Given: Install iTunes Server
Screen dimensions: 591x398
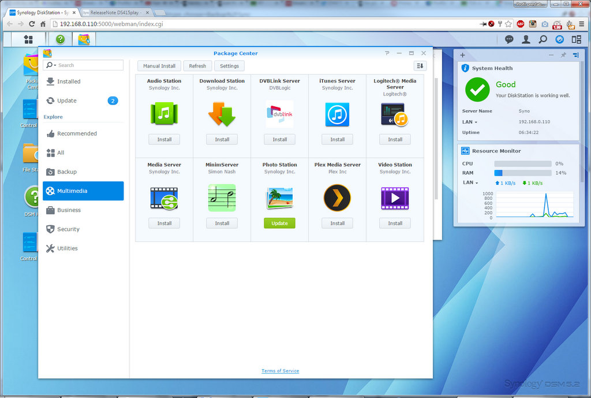Looking at the screenshot, I should tap(337, 140).
